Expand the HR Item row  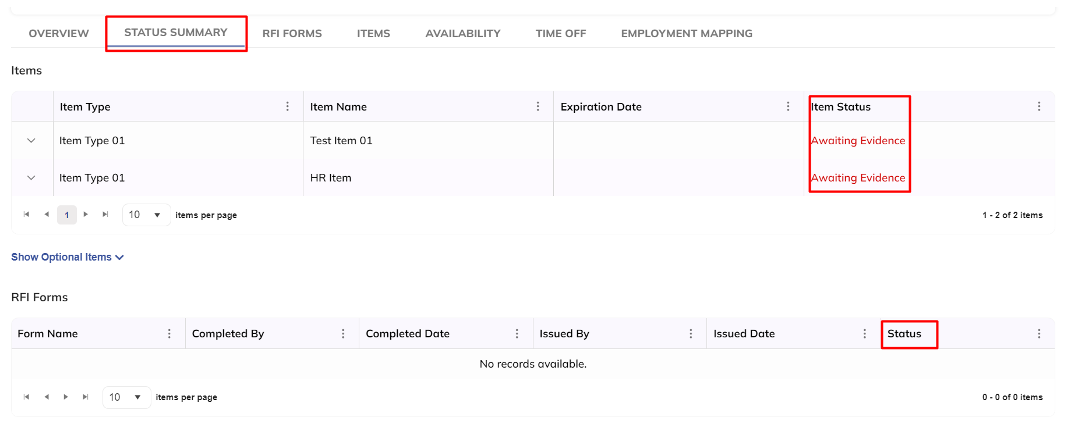click(x=31, y=178)
